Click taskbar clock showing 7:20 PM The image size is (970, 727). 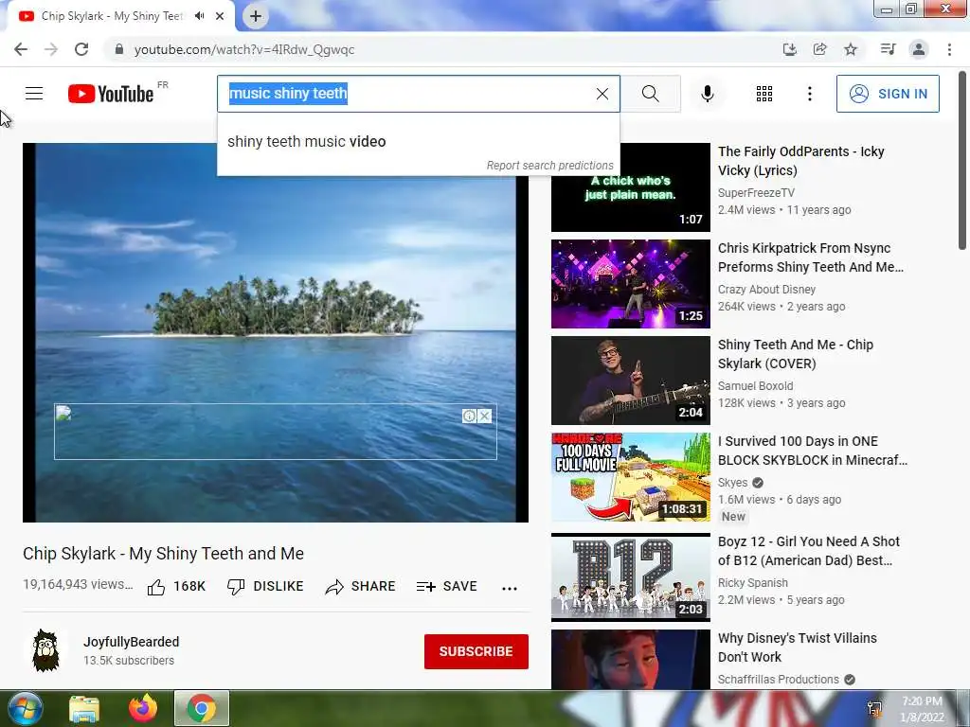(x=922, y=709)
